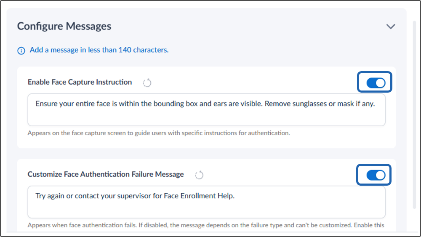
Task: Reset Face Capture Instruction message to default
Action: point(147,83)
